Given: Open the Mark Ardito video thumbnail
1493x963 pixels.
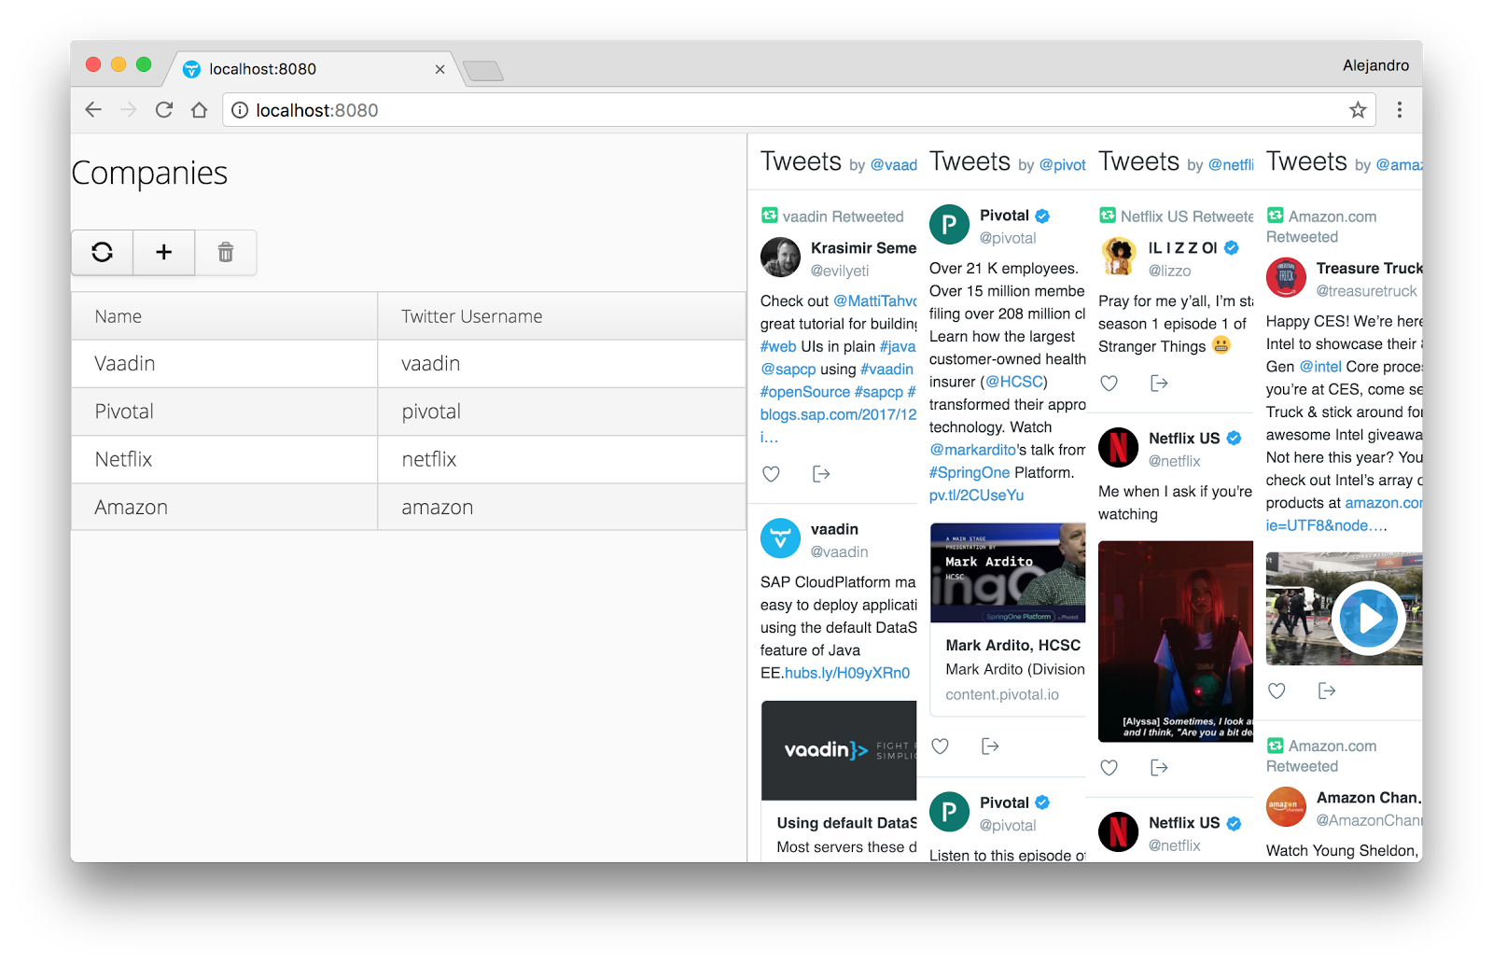Looking at the screenshot, I should pyautogui.click(x=1008, y=573).
